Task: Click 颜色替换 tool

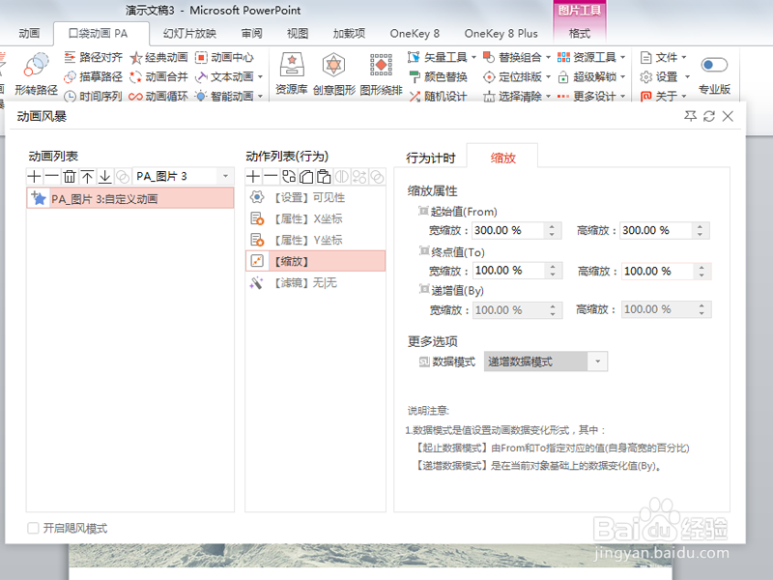Action: pyautogui.click(x=438, y=77)
